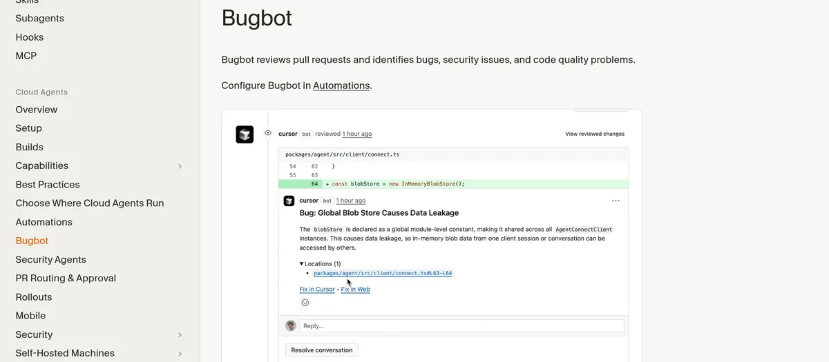Image resolution: width=829 pixels, height=362 pixels.
Task: Click the user avatar beside the Reply box
Action: (291, 325)
